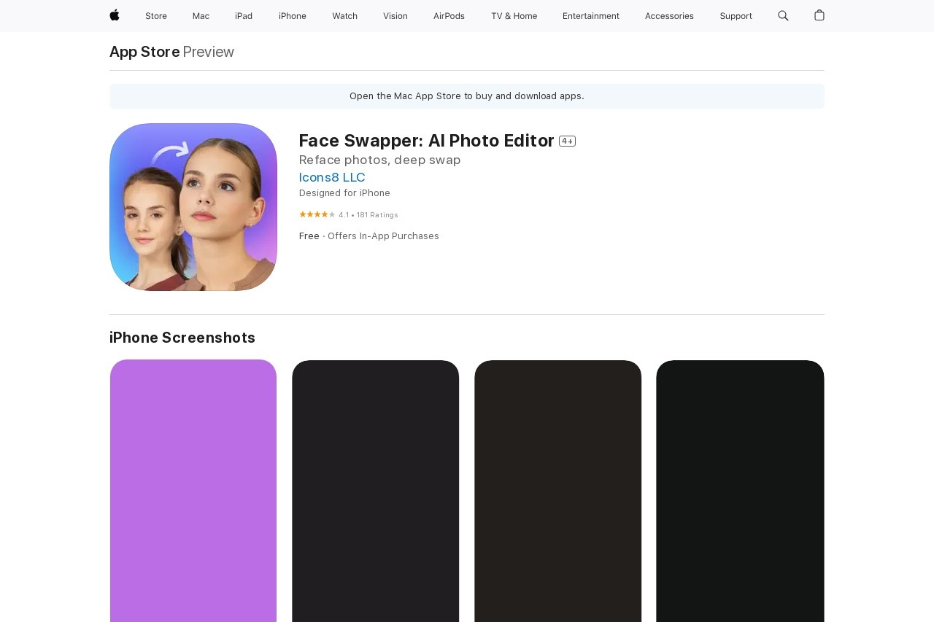Open the Support menu
The image size is (934, 622).
(736, 16)
